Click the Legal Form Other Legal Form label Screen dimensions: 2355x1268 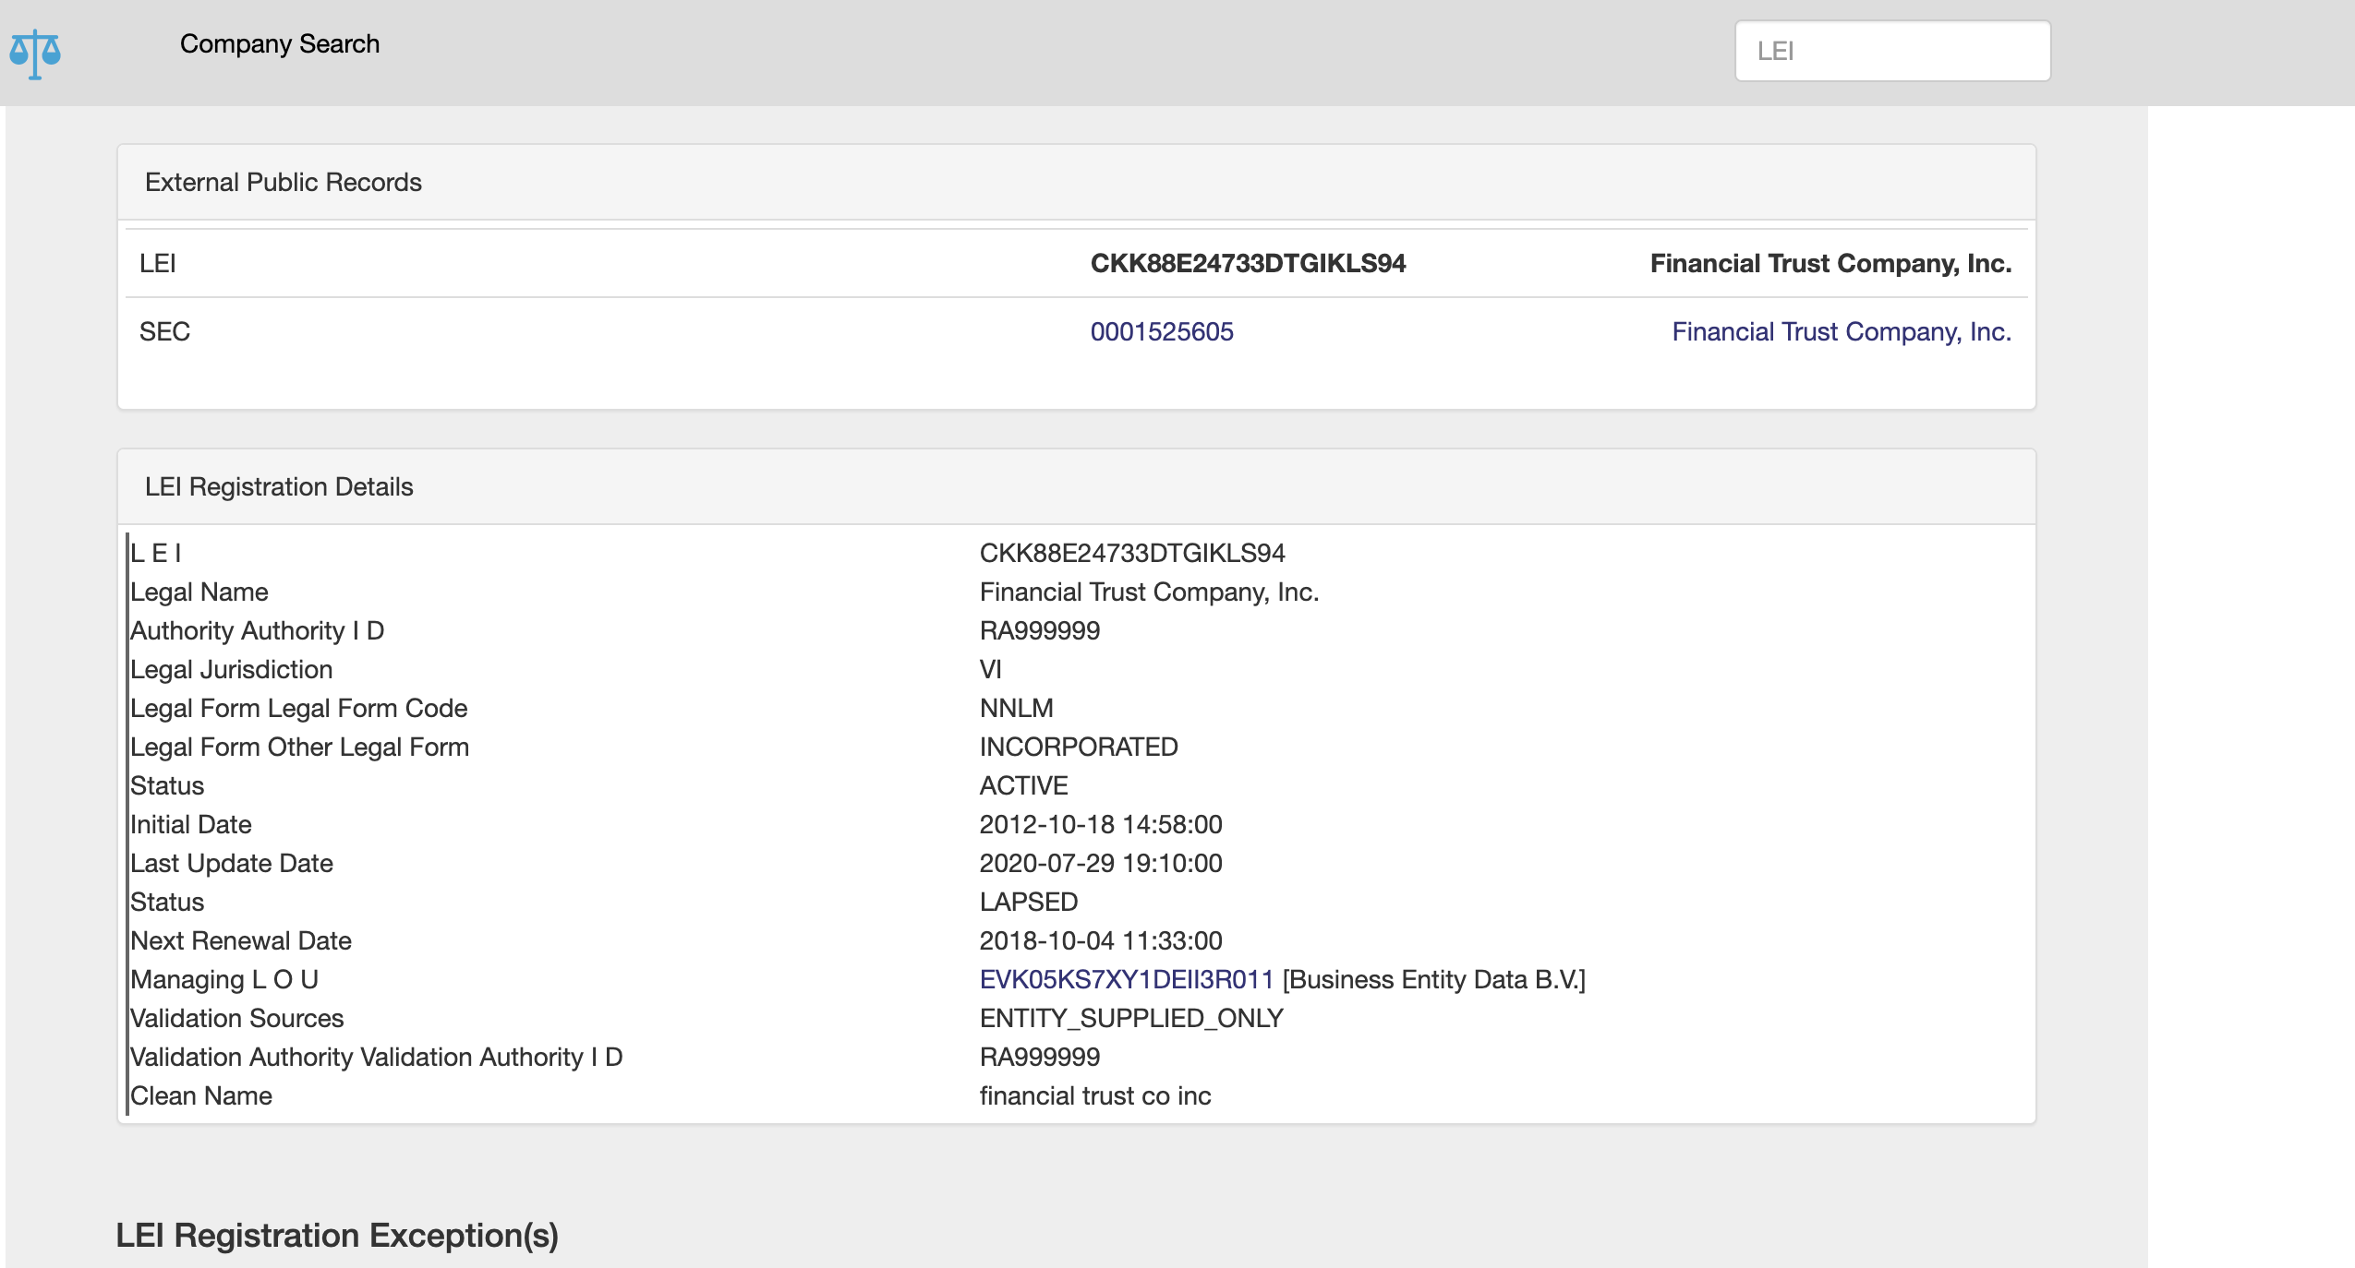300,747
